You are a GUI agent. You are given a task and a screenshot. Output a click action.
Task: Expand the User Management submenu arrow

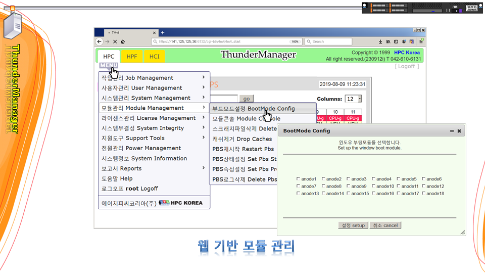[x=204, y=87]
